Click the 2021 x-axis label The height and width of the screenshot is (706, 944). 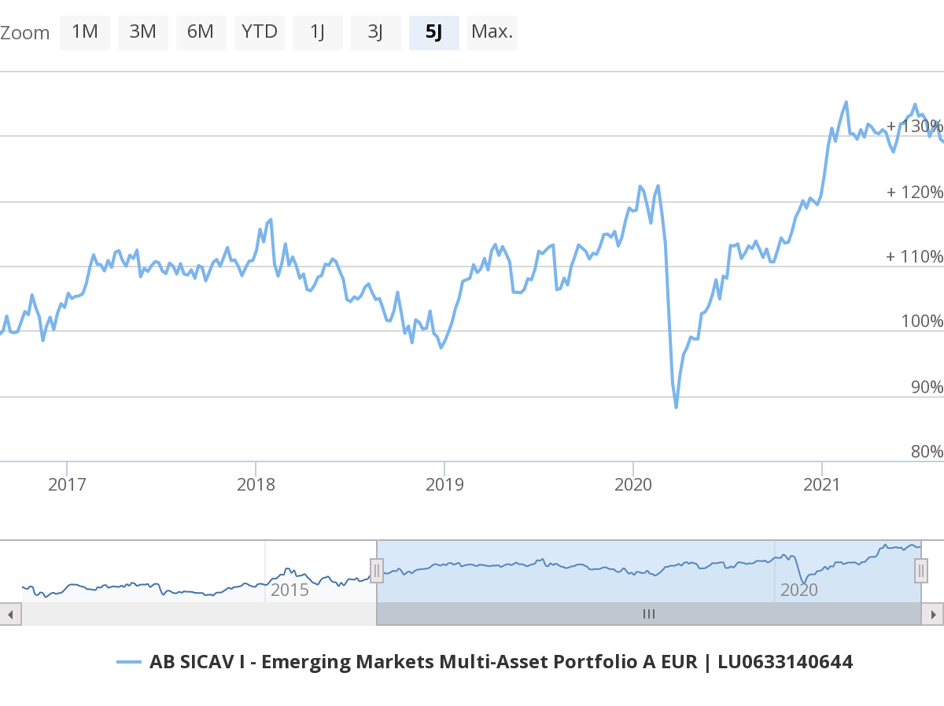click(822, 484)
